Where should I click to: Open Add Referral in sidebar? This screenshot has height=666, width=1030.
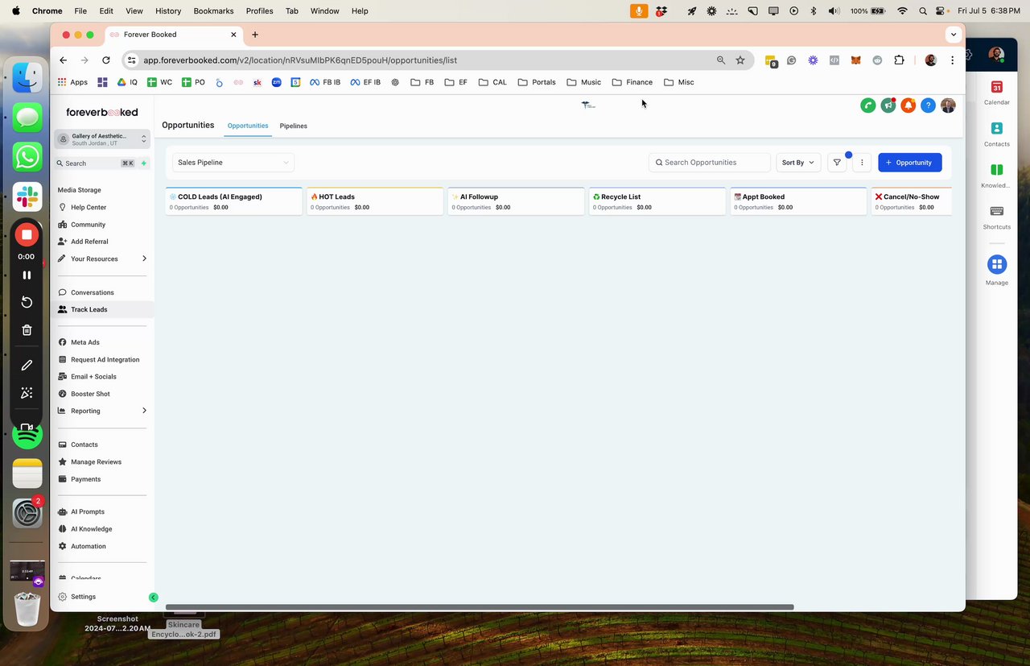click(x=89, y=242)
